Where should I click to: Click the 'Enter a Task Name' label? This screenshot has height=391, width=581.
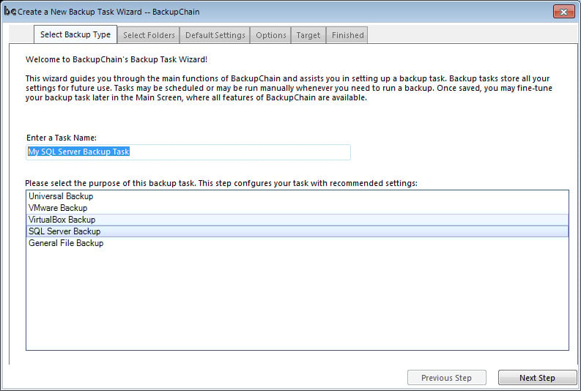61,138
